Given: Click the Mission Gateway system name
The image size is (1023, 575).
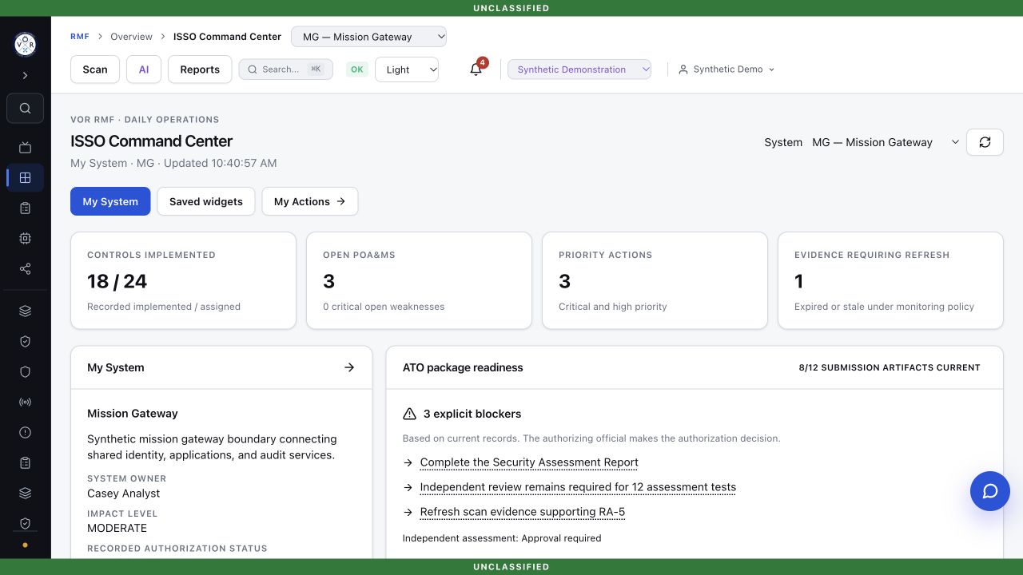Looking at the screenshot, I should [x=133, y=414].
